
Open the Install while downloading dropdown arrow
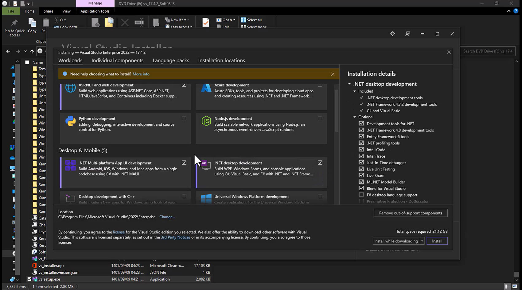(422, 241)
